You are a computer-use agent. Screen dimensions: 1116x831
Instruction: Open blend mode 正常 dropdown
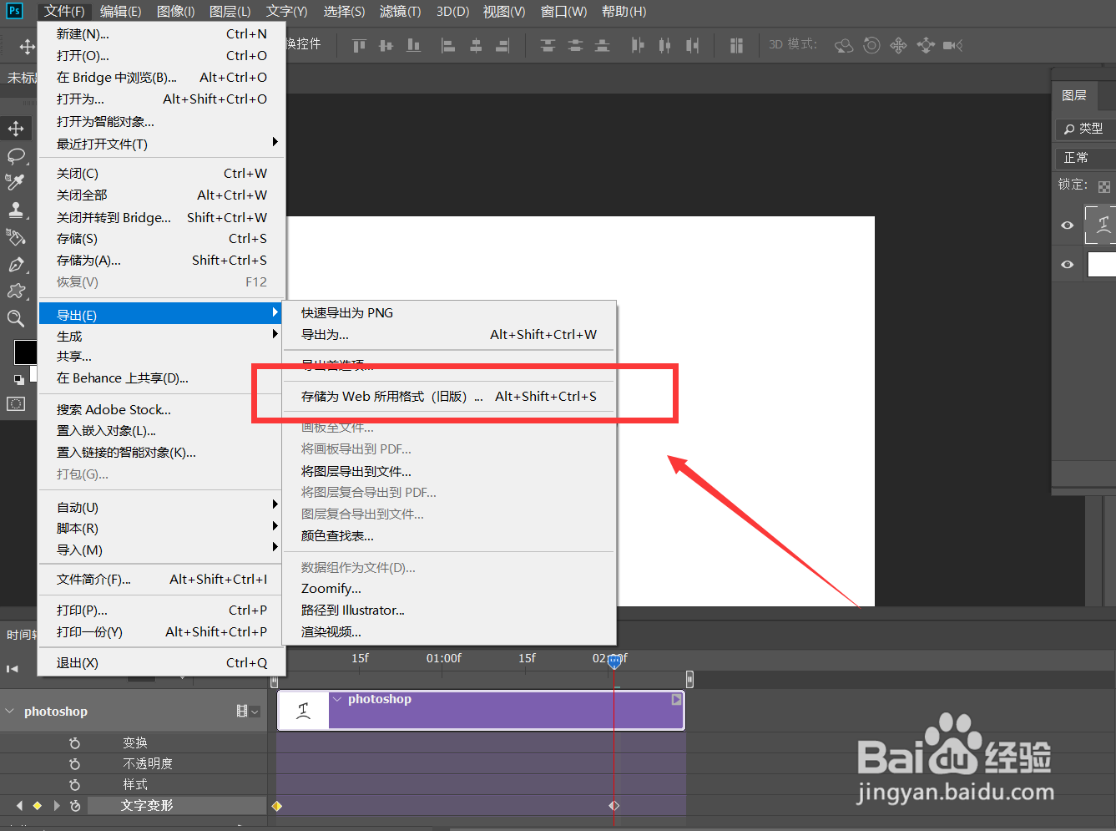1085,158
